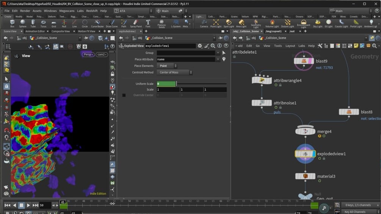Add a Point Light from shelf
Image resolution: width=381 pixels, height=214 pixels.
pyautogui.click(x=216, y=23)
